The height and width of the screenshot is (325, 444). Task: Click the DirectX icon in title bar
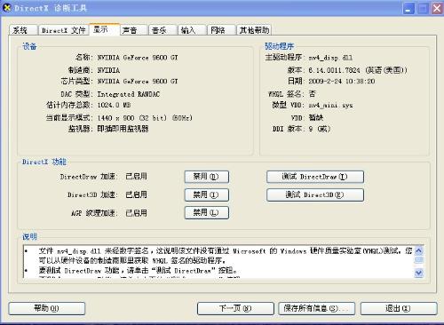point(6,8)
